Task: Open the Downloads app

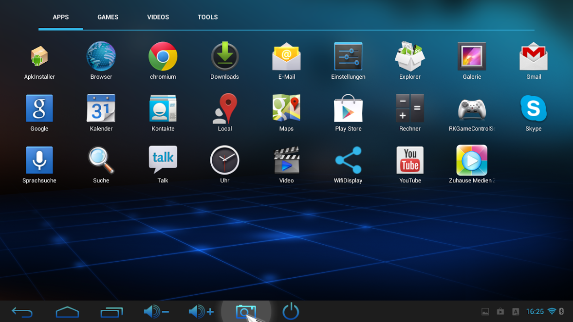Action: 224,57
